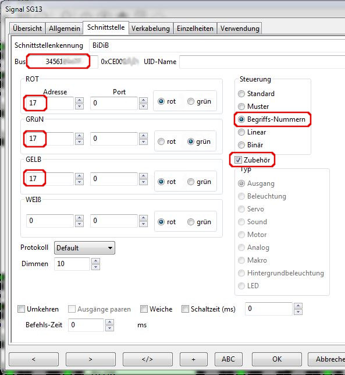Click the ABC button
Viewport: 345px width, 375px height.
point(228,359)
